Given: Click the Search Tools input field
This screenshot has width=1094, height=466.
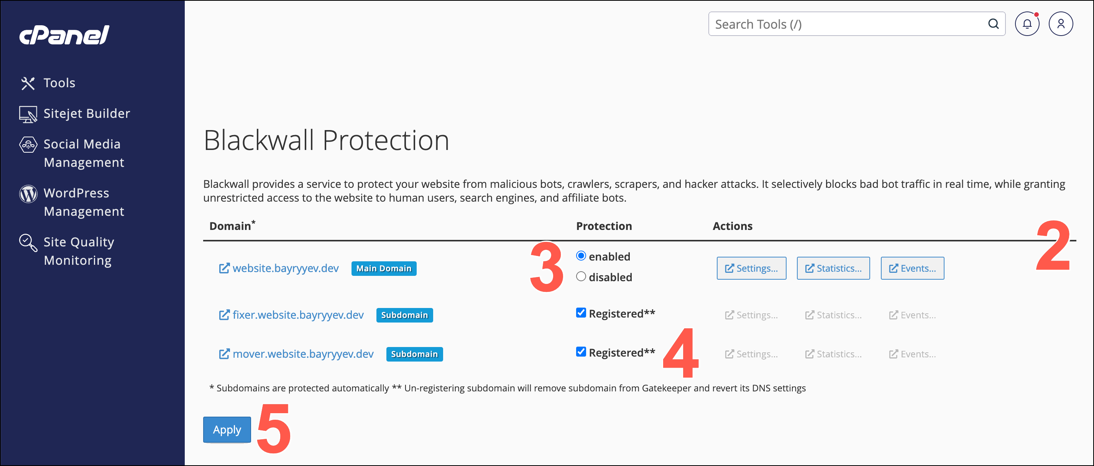Looking at the screenshot, I should pos(849,24).
